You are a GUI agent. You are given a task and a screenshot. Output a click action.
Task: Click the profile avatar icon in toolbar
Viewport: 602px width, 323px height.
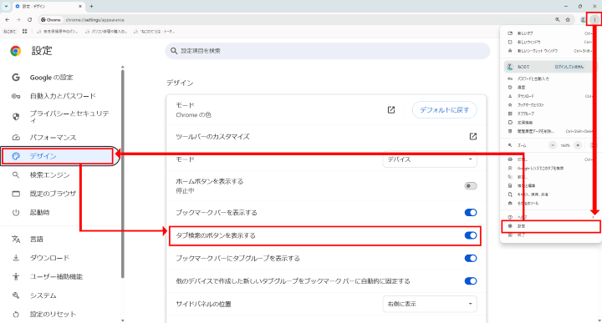[x=583, y=19]
